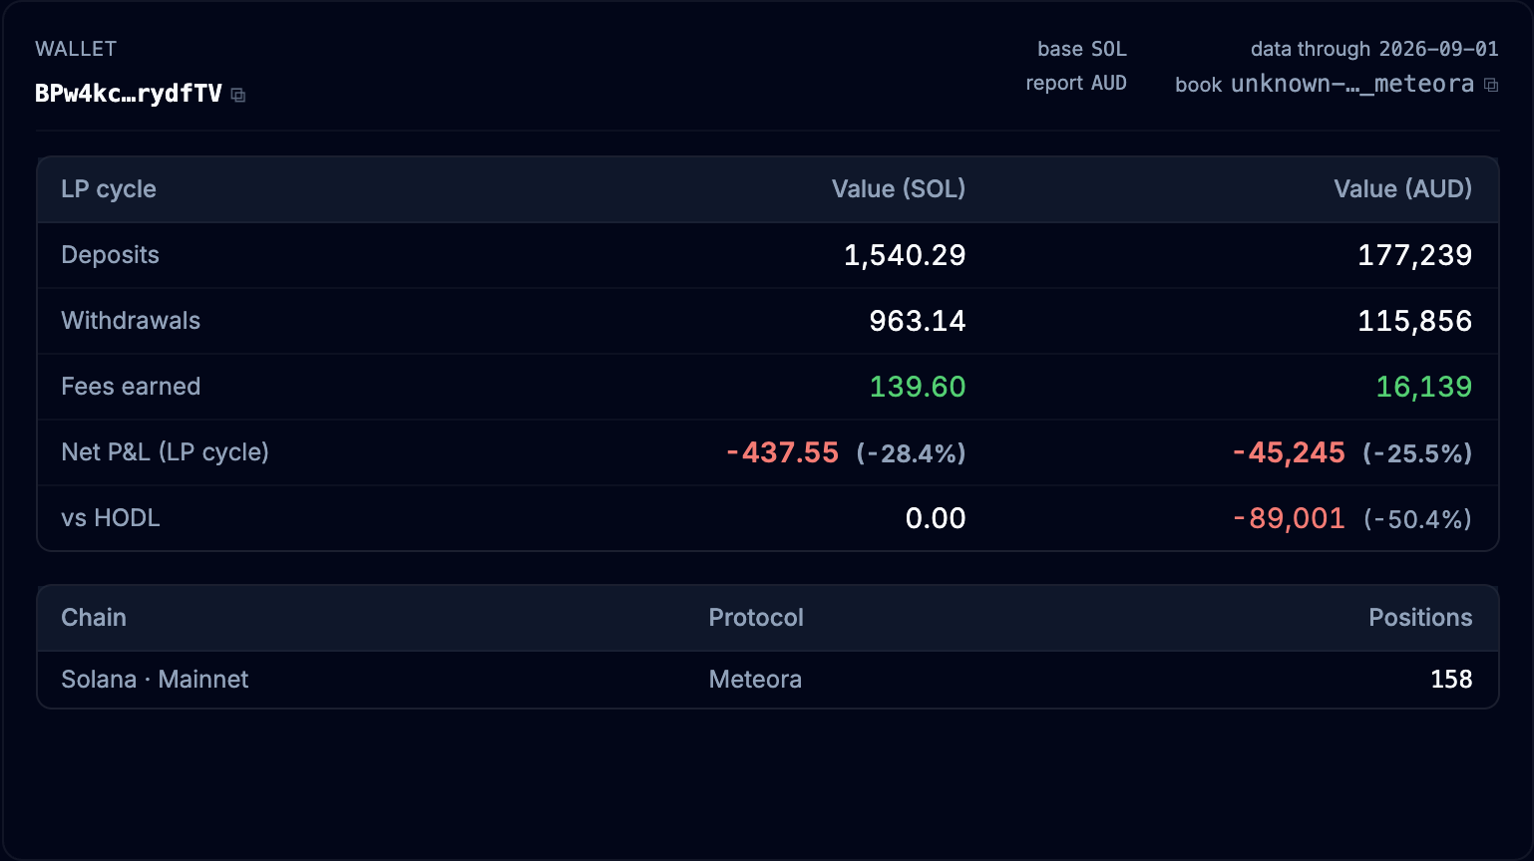Click the Positions column header
Screen dimensions: 1534x861
[x=1420, y=618]
